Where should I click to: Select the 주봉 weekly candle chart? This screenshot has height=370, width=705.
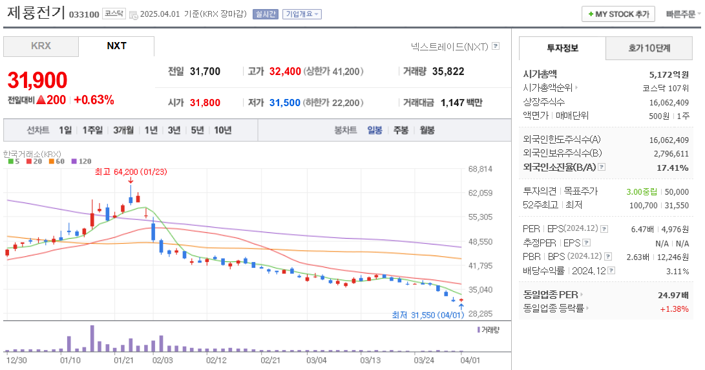click(401, 130)
